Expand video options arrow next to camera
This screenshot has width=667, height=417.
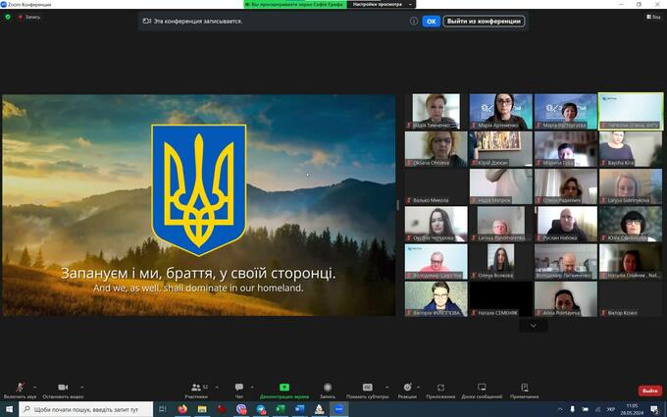[x=81, y=388]
